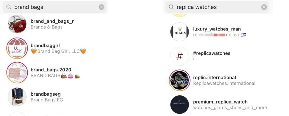The height and width of the screenshot is (116, 289).
Task: Select the brand_and_bags_r username
Action: (52, 21)
